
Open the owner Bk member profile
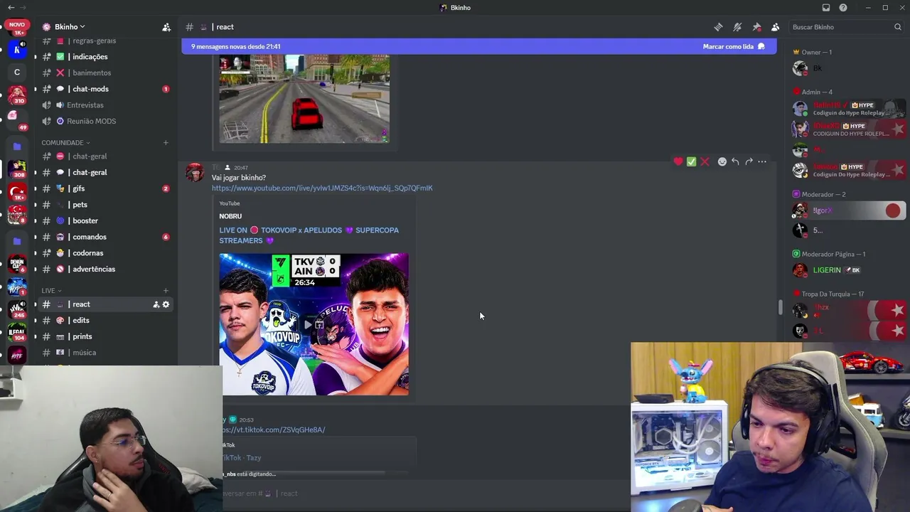[848, 68]
